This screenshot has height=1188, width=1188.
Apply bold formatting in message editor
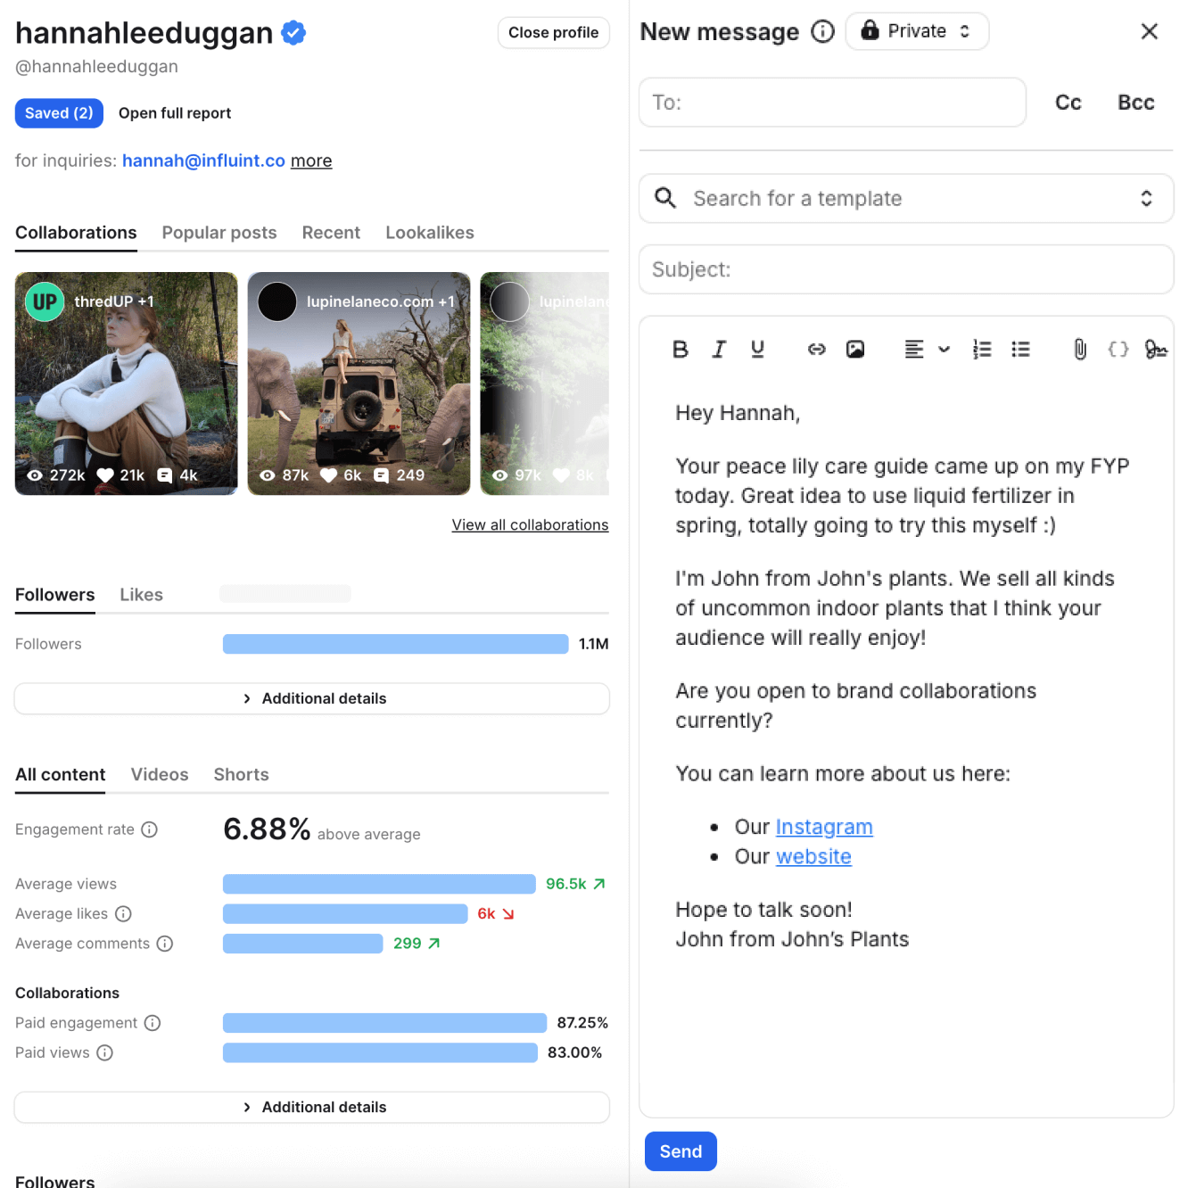tap(681, 350)
